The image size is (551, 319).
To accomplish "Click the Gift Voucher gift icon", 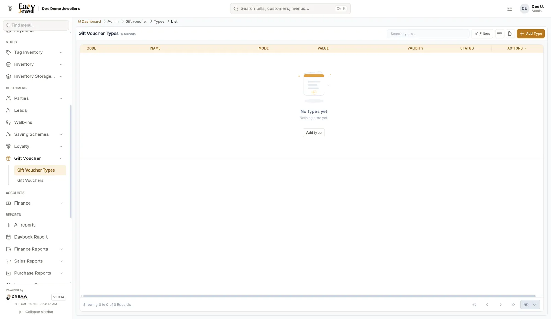I will [x=8, y=158].
